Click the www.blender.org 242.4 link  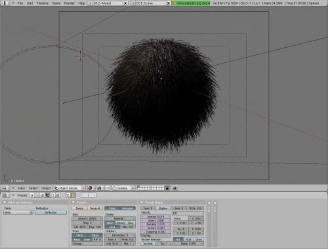pos(191,3)
